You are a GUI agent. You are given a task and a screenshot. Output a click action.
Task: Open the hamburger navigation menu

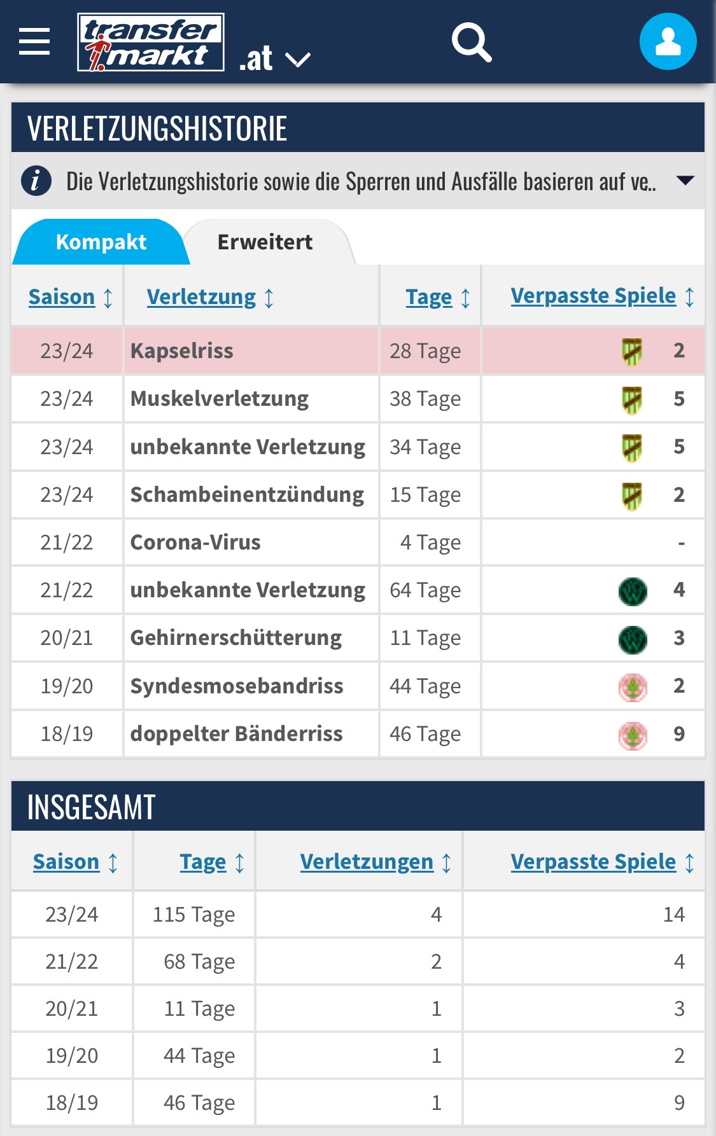(34, 42)
